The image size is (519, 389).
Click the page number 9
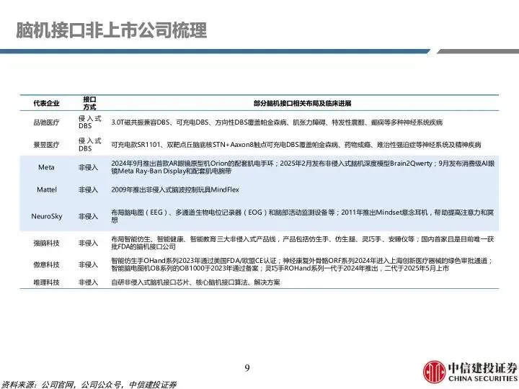(247, 368)
